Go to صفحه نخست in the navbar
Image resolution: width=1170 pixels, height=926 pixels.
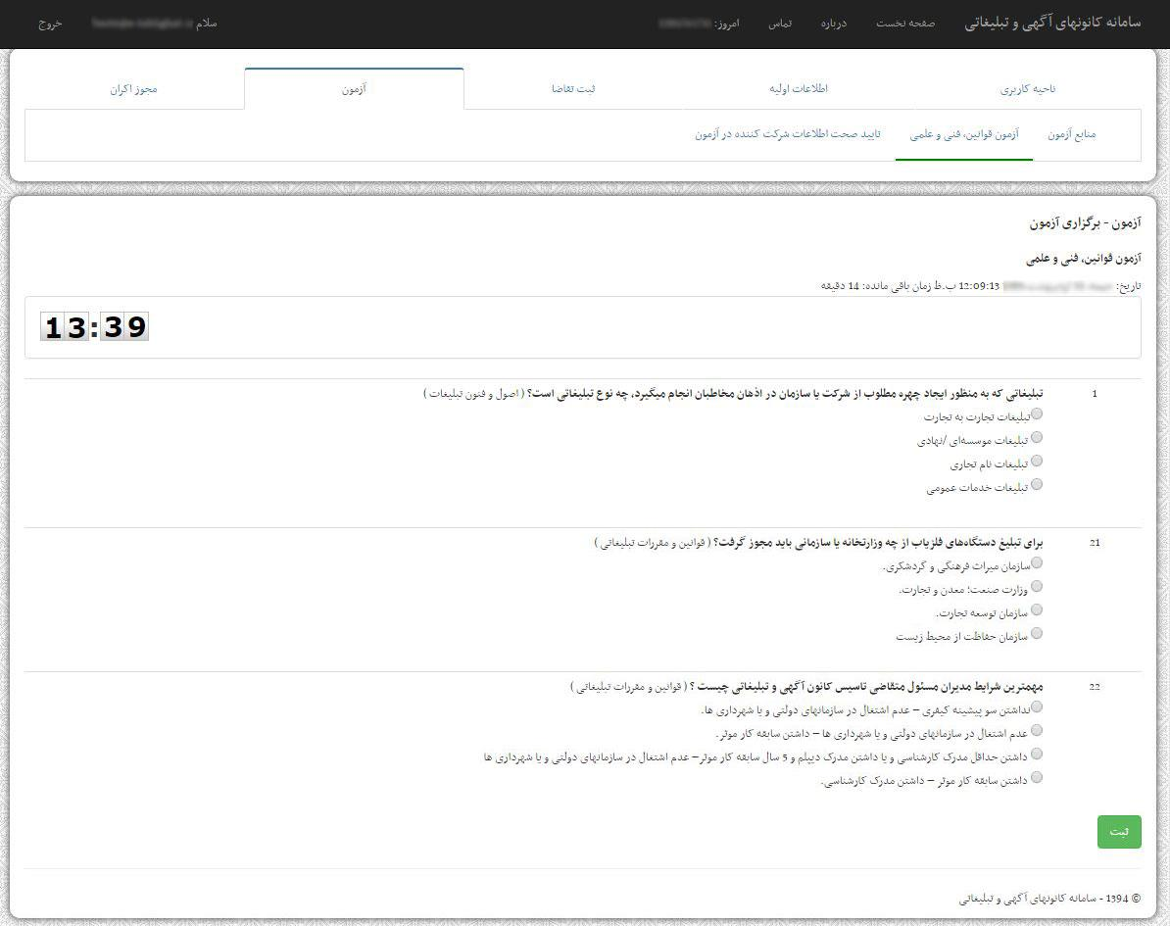coord(905,24)
